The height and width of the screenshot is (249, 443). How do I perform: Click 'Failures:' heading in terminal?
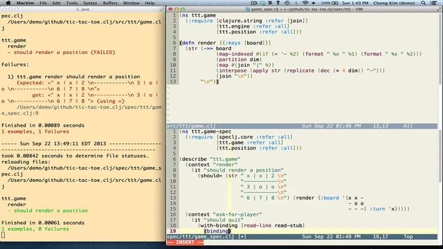tap(15, 64)
